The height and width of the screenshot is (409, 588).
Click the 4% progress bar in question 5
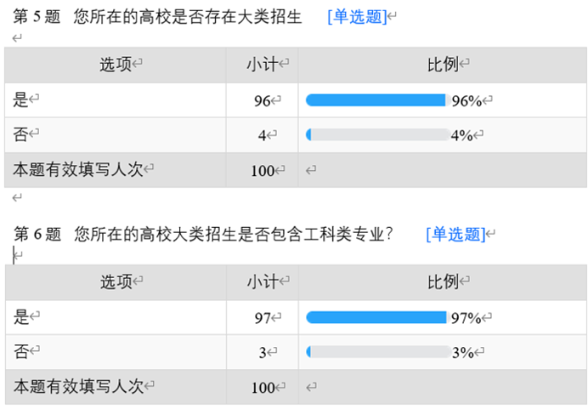click(376, 134)
